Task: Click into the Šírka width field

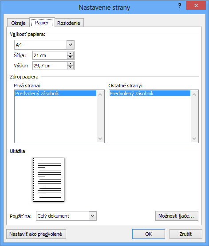Action: pos(50,55)
